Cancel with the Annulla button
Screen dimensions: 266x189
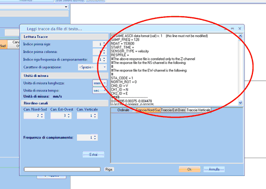(x=214, y=169)
